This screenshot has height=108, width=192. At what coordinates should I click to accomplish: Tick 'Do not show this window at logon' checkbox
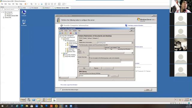click(61, 90)
